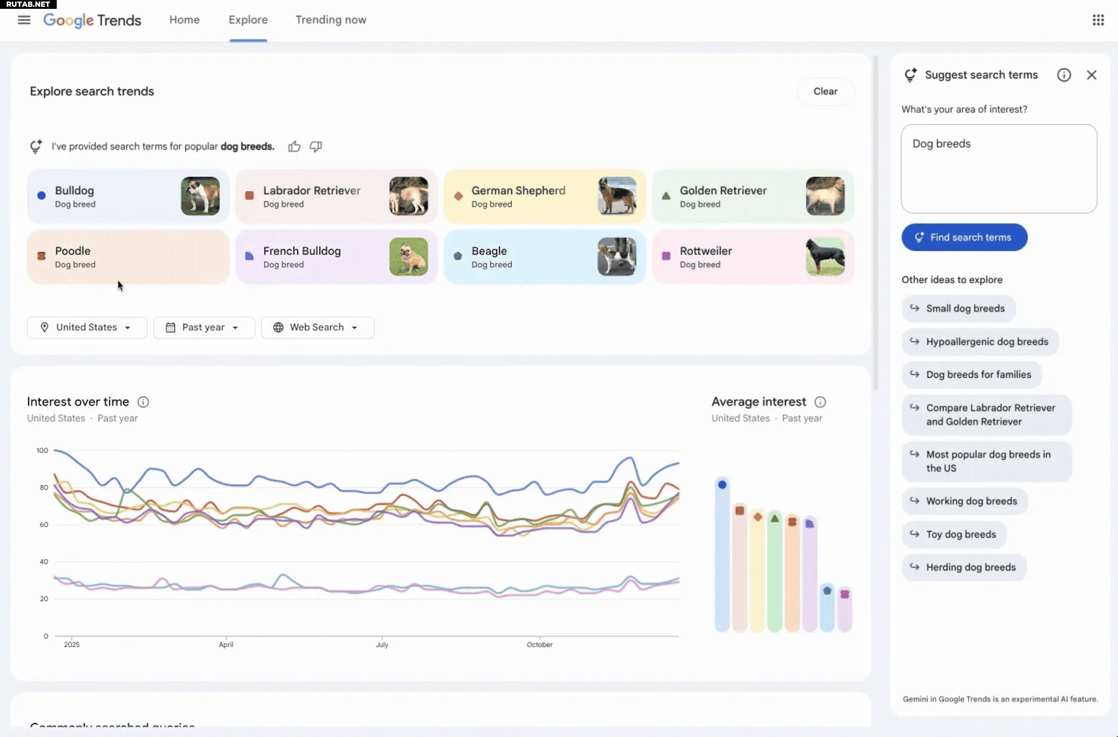Toggle the Poodle search term chip

click(128, 257)
